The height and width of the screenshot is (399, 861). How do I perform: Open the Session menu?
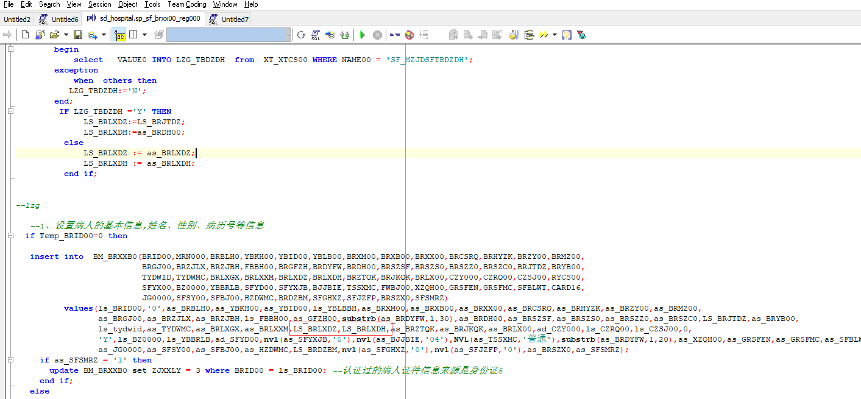click(x=100, y=4)
